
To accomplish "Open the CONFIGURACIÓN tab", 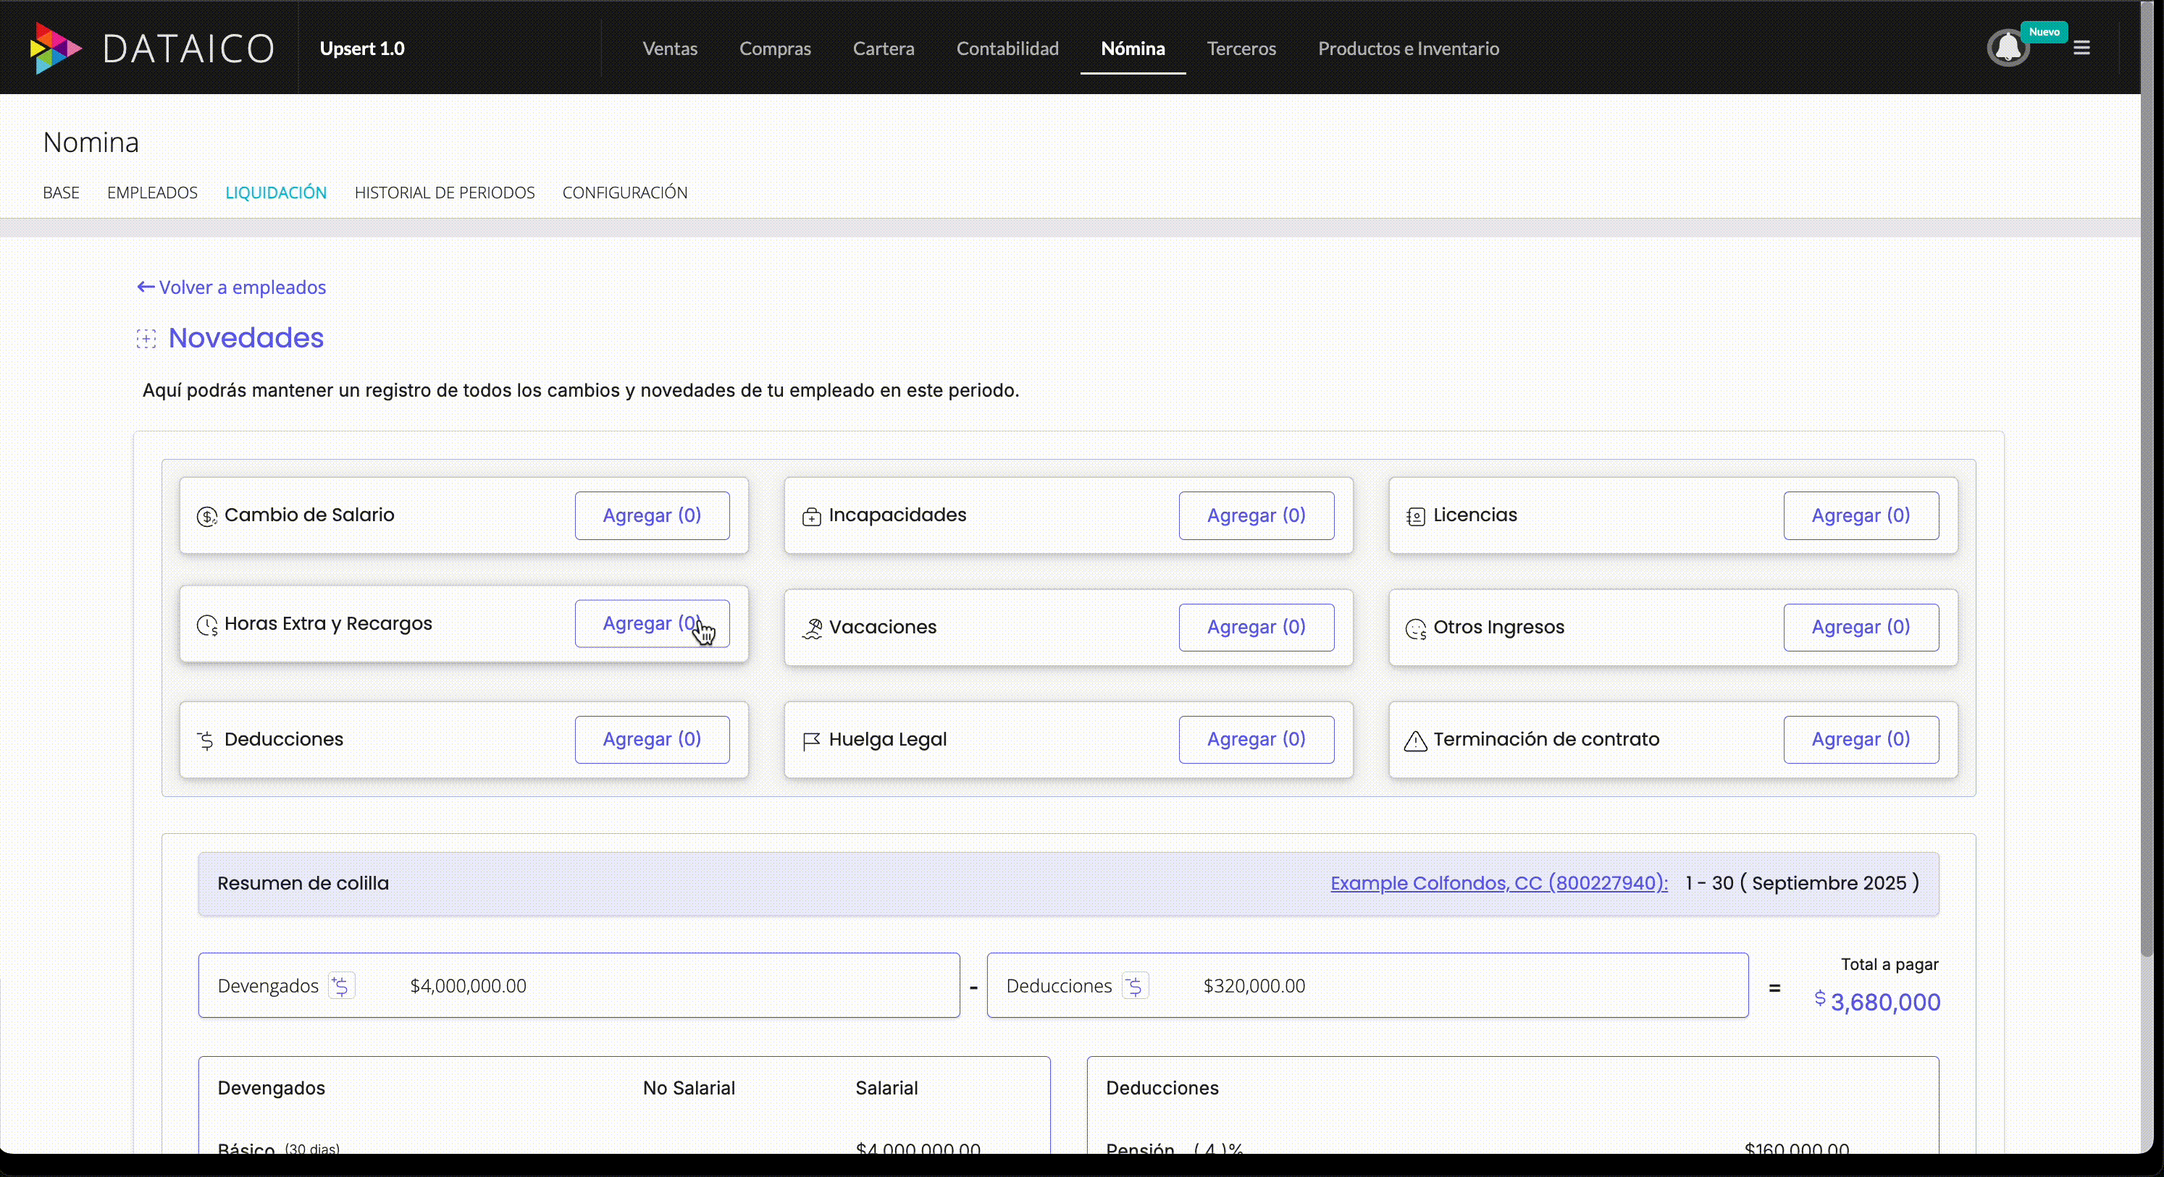I will pos(625,193).
